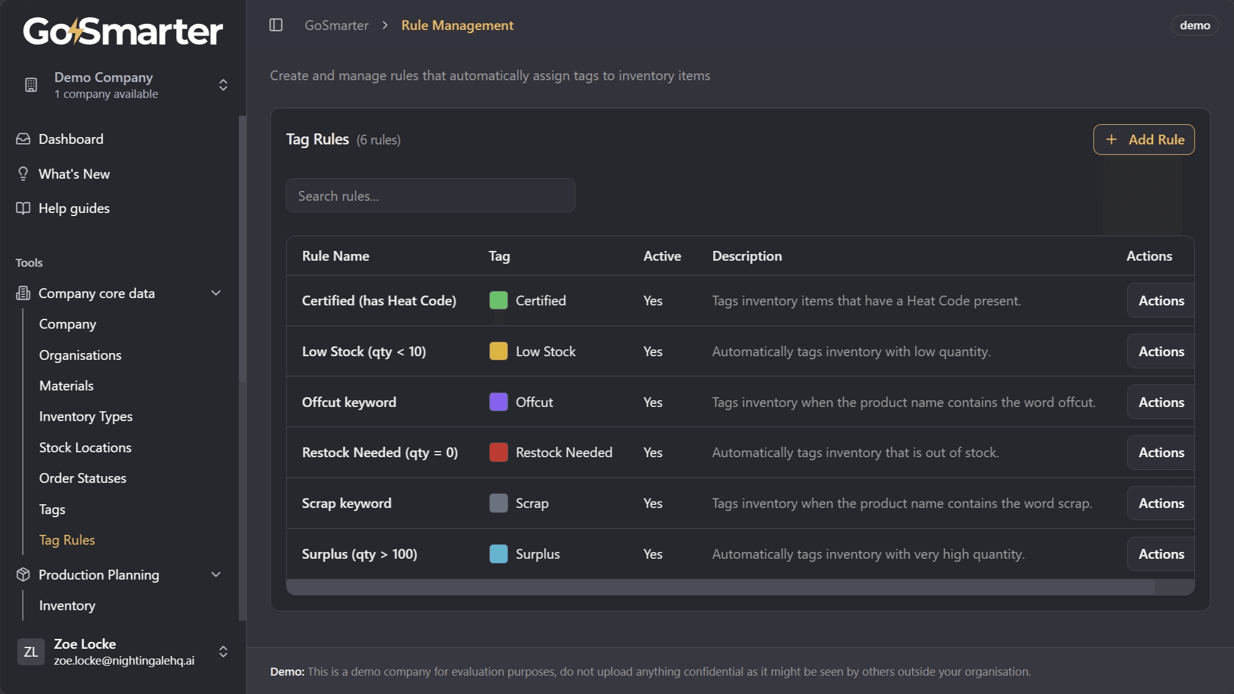Navigate to GoSmarter breadcrumb item
1234x694 pixels.
click(x=336, y=25)
